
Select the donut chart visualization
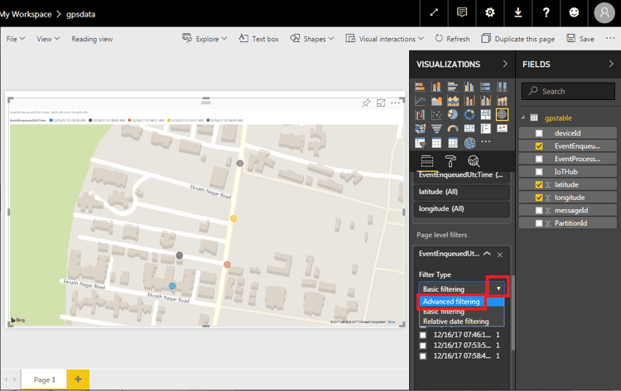[469, 115]
